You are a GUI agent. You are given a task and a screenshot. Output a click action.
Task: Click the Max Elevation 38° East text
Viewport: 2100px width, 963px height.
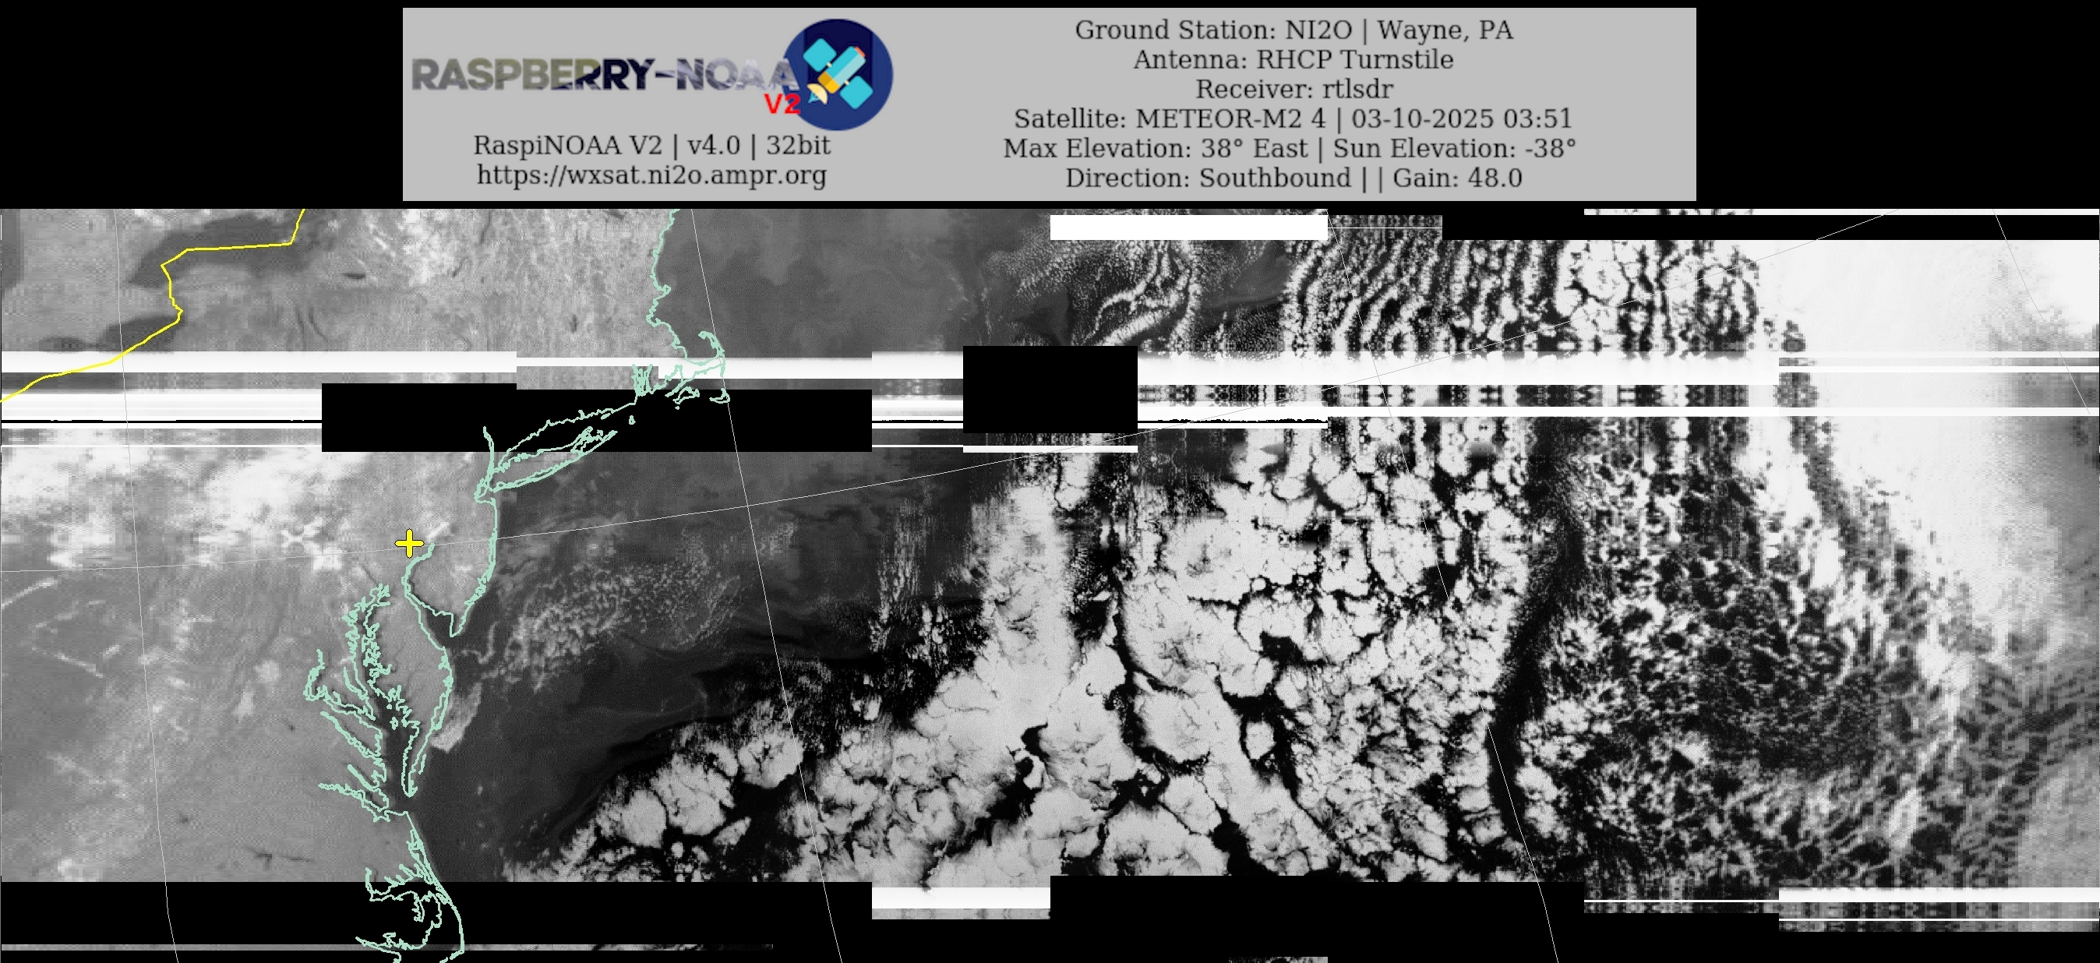(1155, 148)
